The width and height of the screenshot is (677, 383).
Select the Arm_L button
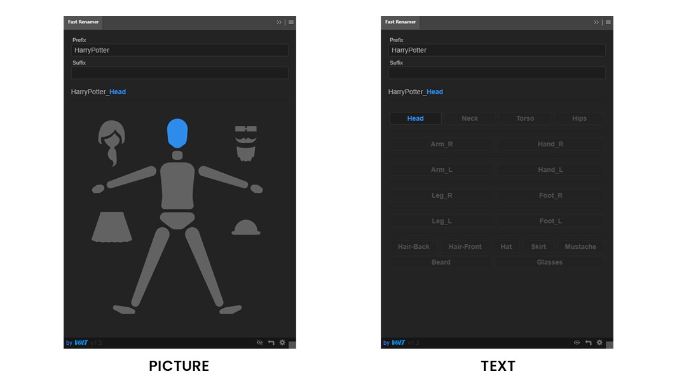pos(442,170)
